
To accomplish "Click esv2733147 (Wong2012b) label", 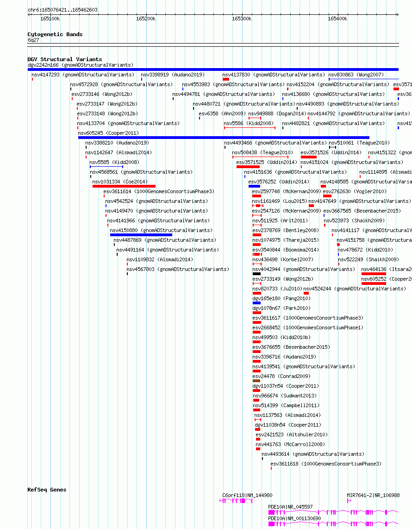I will 107,104.
